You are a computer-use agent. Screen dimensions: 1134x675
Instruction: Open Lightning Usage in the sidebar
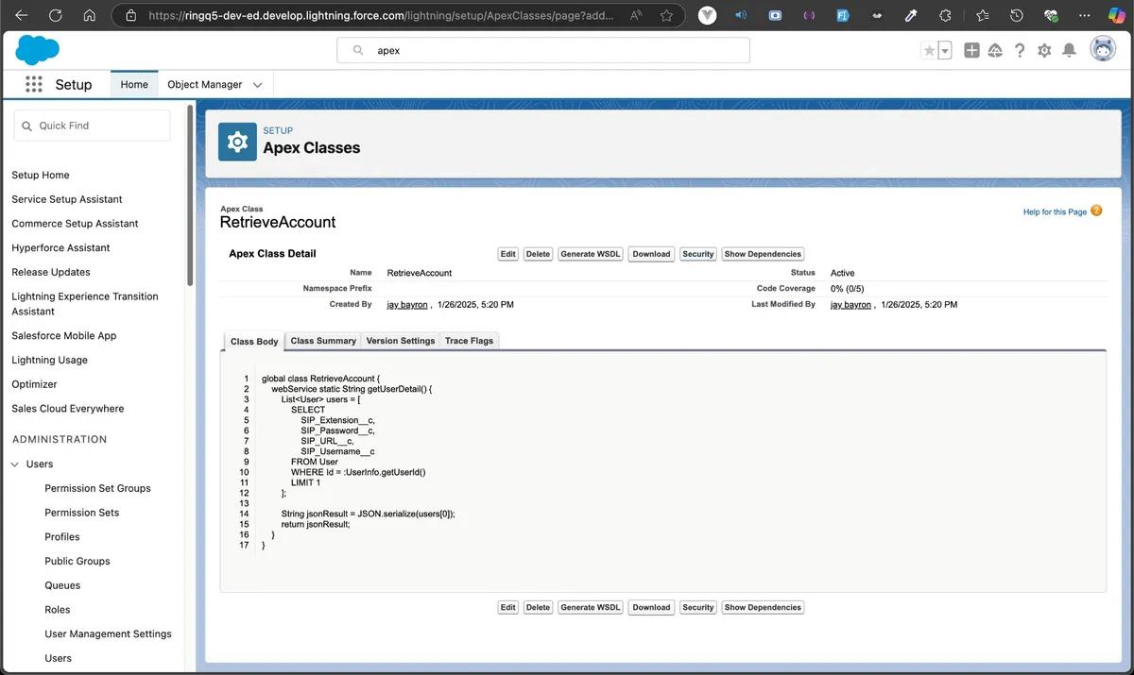[x=49, y=360]
